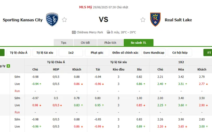
Task: Click the cloudy weather icon
Action: (x=108, y=32)
